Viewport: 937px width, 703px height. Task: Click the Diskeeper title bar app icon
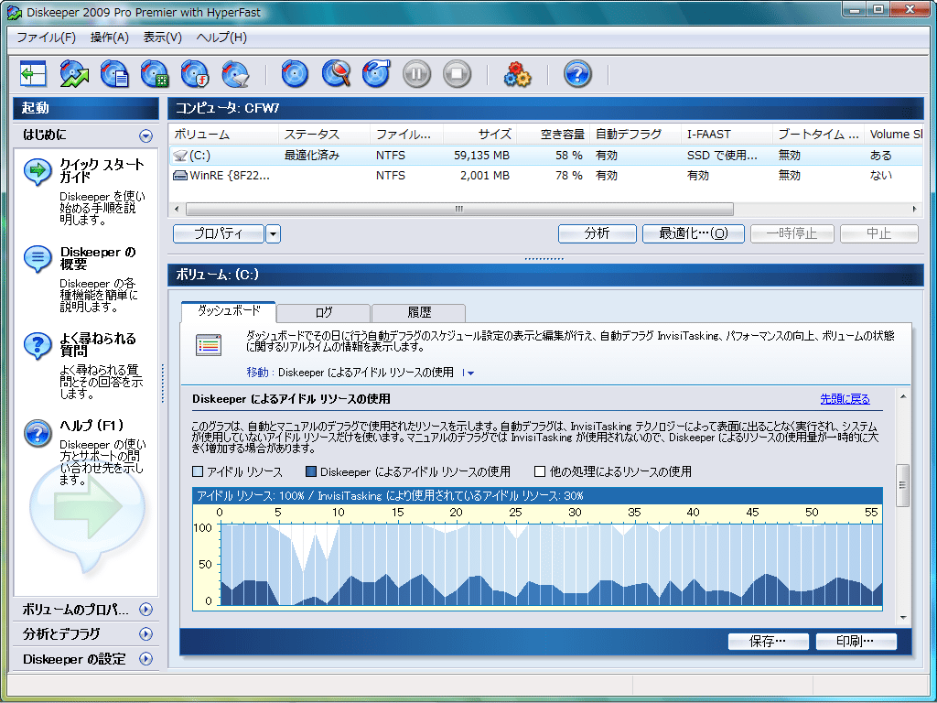pyautogui.click(x=15, y=12)
